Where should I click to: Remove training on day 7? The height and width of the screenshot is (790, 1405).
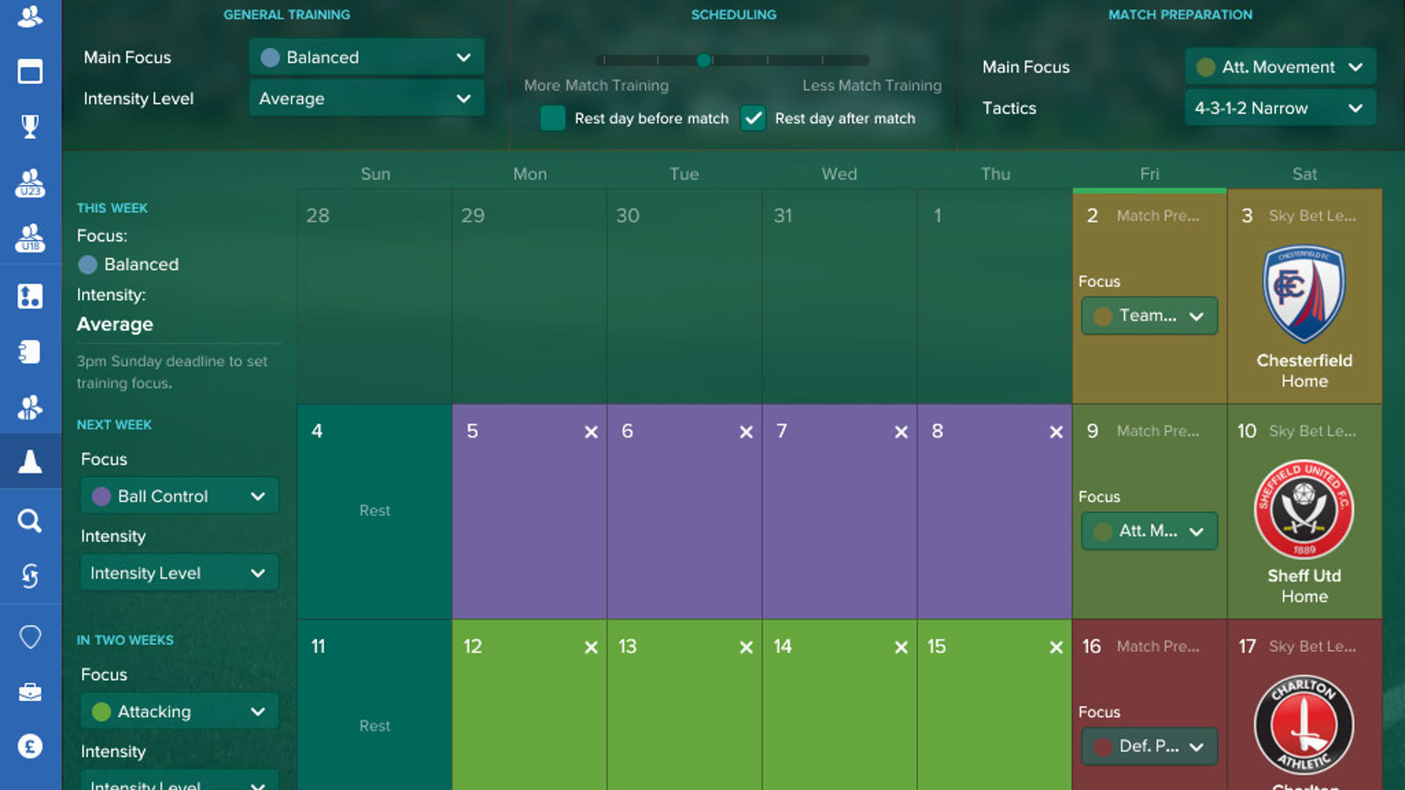[902, 432]
